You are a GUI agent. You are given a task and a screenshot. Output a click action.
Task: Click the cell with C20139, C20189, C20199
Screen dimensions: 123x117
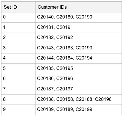click(x=79, y=110)
